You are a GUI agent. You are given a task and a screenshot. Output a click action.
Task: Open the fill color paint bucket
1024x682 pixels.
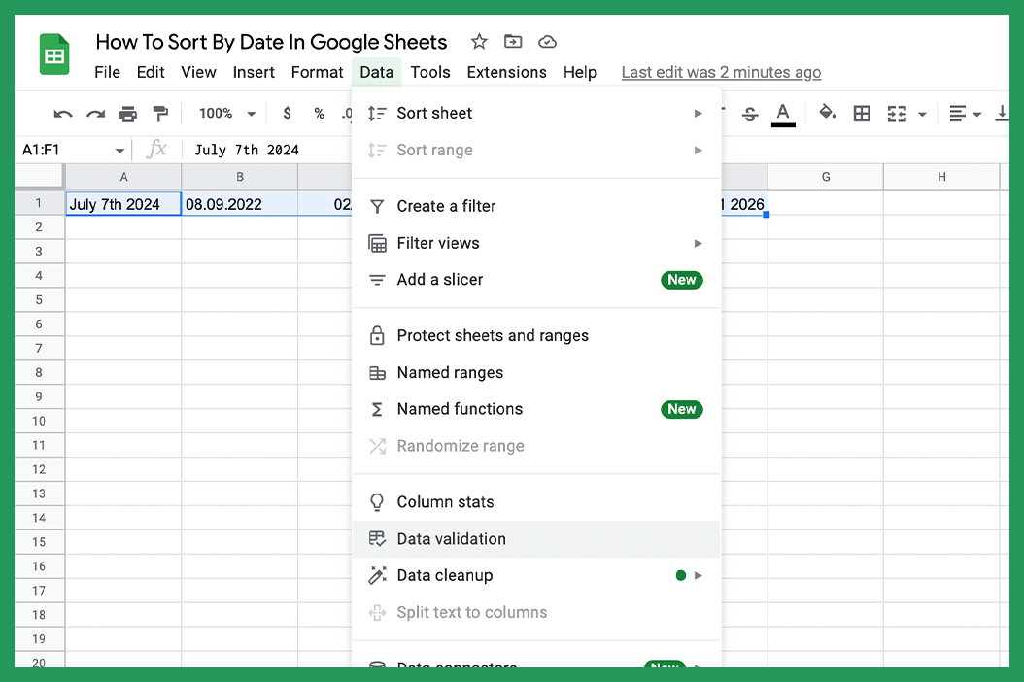[x=828, y=113]
